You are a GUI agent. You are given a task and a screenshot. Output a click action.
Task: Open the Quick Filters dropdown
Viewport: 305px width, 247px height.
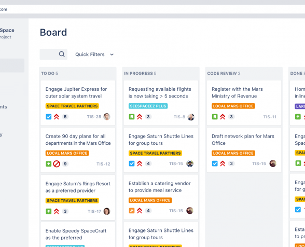94,54
